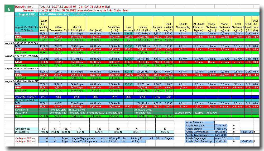Click the 'August 2012' title cell

tap(27, 14)
